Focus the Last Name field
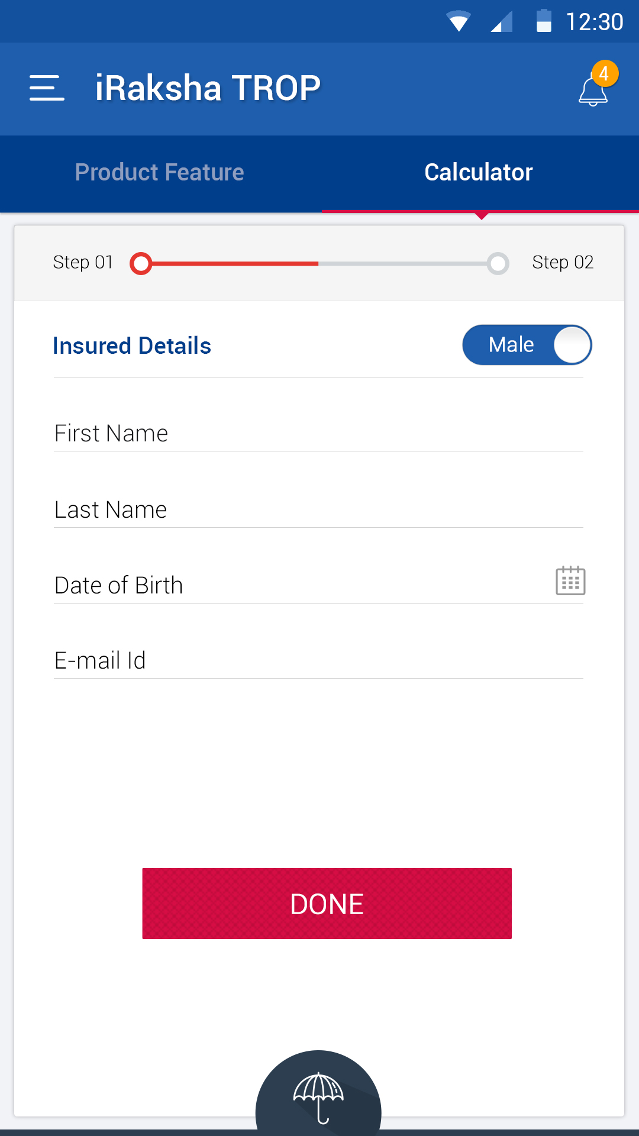 point(318,509)
